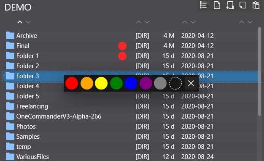Image resolution: width=264 pixels, height=161 pixels.
Task: Click the OneCommanderV3-Alpha-266 folder icon
Action: click(x=10, y=116)
